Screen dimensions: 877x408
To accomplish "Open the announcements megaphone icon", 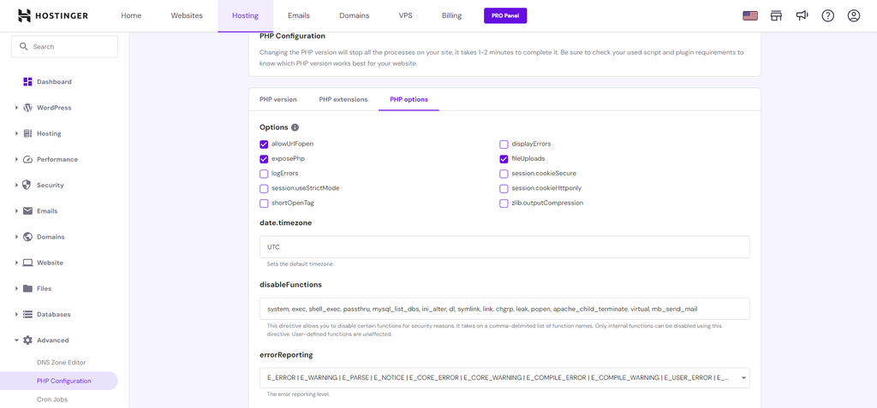I will tap(802, 15).
